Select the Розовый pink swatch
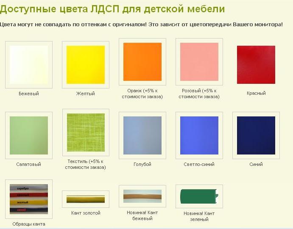293x229 pixels. 199,62
